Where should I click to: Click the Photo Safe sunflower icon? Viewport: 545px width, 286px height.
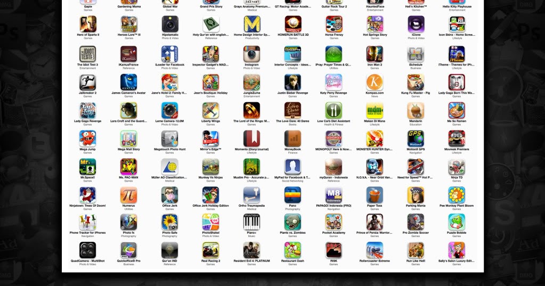(x=170, y=223)
